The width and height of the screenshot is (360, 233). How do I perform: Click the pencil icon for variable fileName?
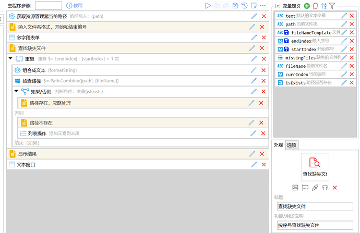click(344, 66)
